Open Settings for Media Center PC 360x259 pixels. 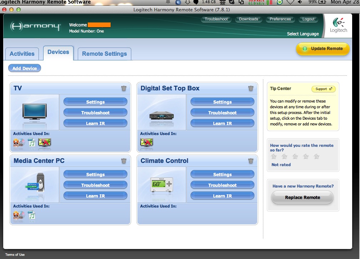point(95,174)
